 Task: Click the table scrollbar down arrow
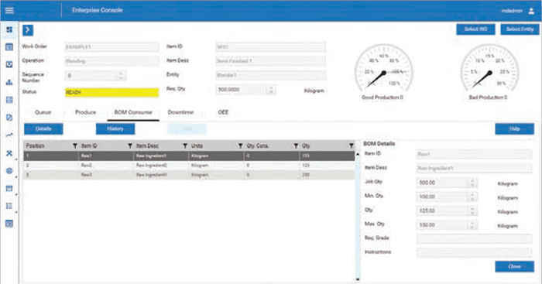pyautogui.click(x=358, y=279)
